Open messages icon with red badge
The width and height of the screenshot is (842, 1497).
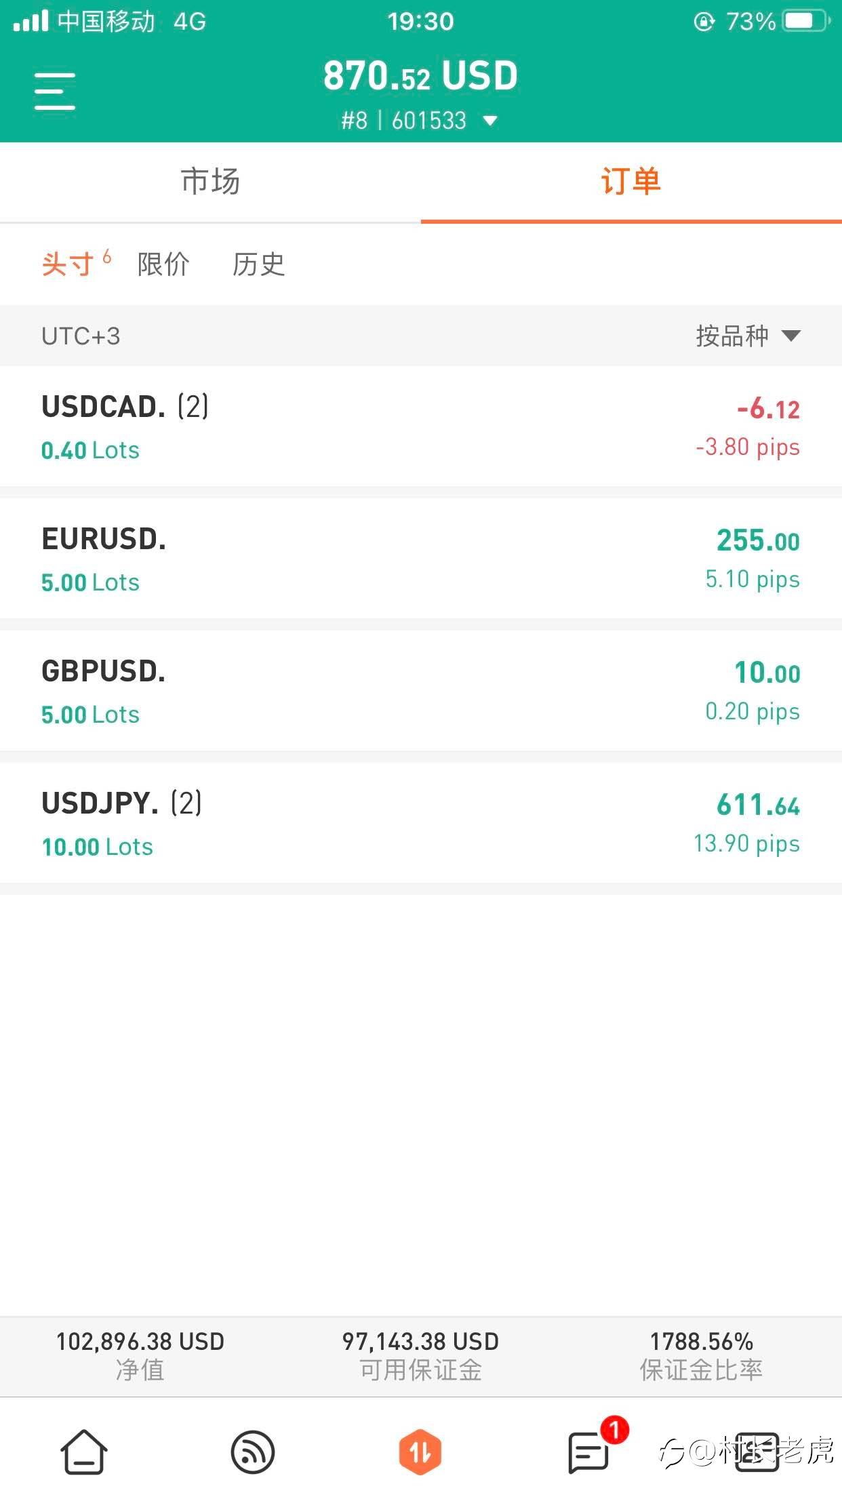tap(588, 1452)
